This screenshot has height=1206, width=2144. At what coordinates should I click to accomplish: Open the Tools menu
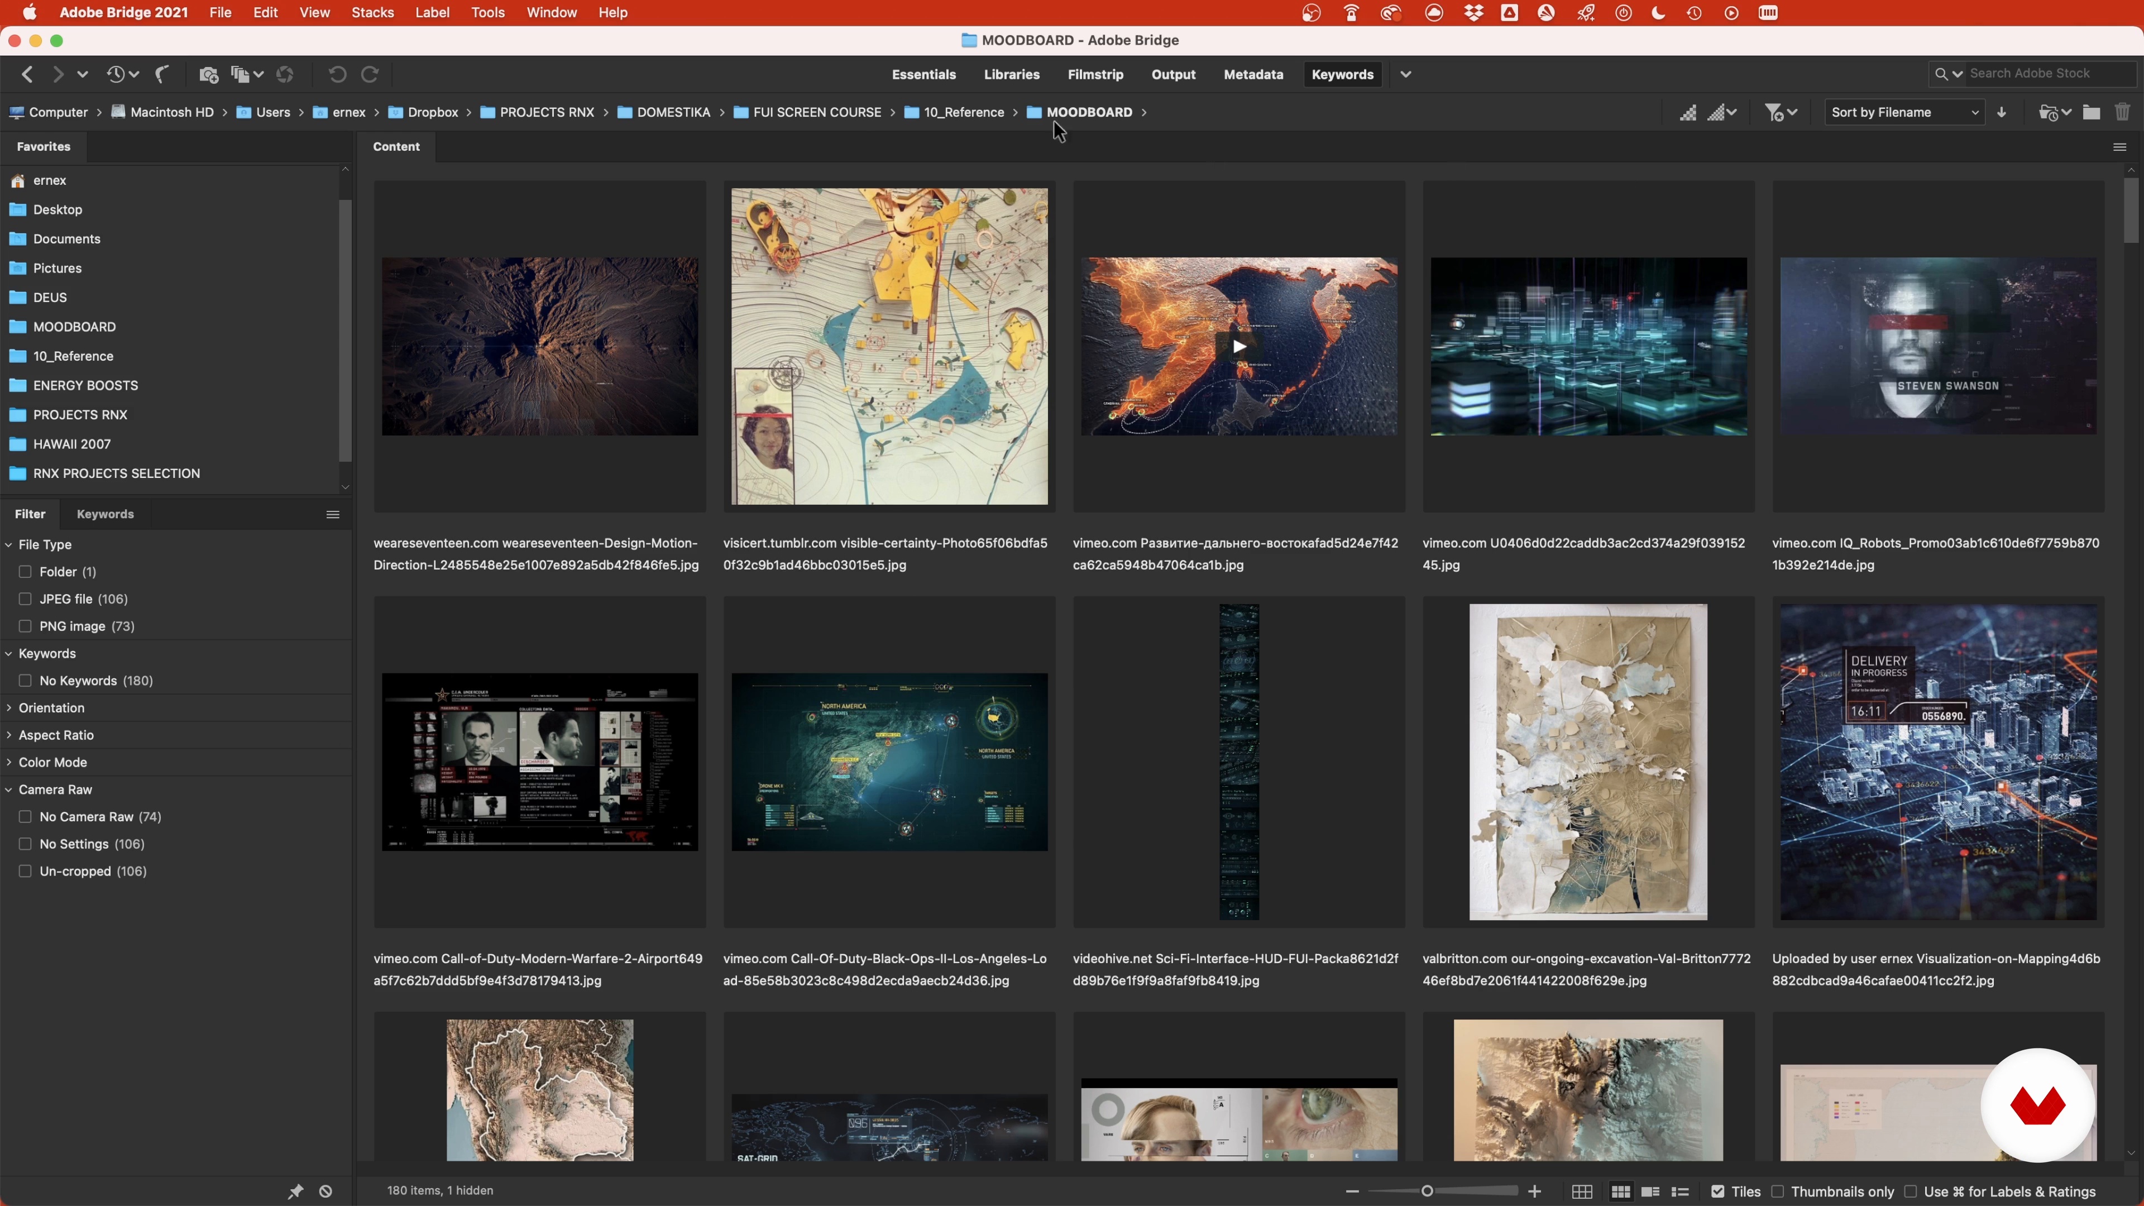pyautogui.click(x=488, y=12)
